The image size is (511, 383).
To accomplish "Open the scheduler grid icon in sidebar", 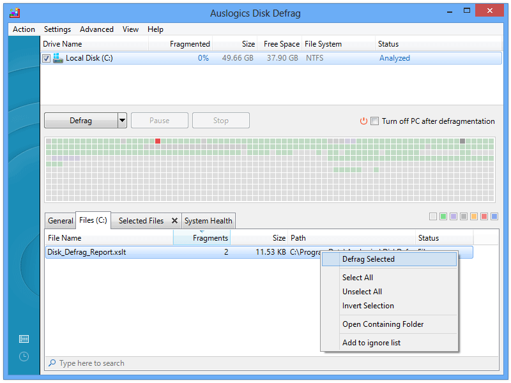I will click(x=24, y=339).
